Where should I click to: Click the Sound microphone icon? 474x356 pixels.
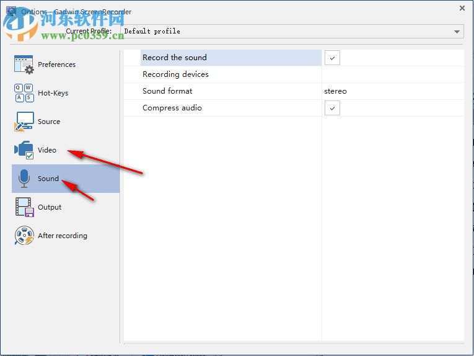coord(24,179)
